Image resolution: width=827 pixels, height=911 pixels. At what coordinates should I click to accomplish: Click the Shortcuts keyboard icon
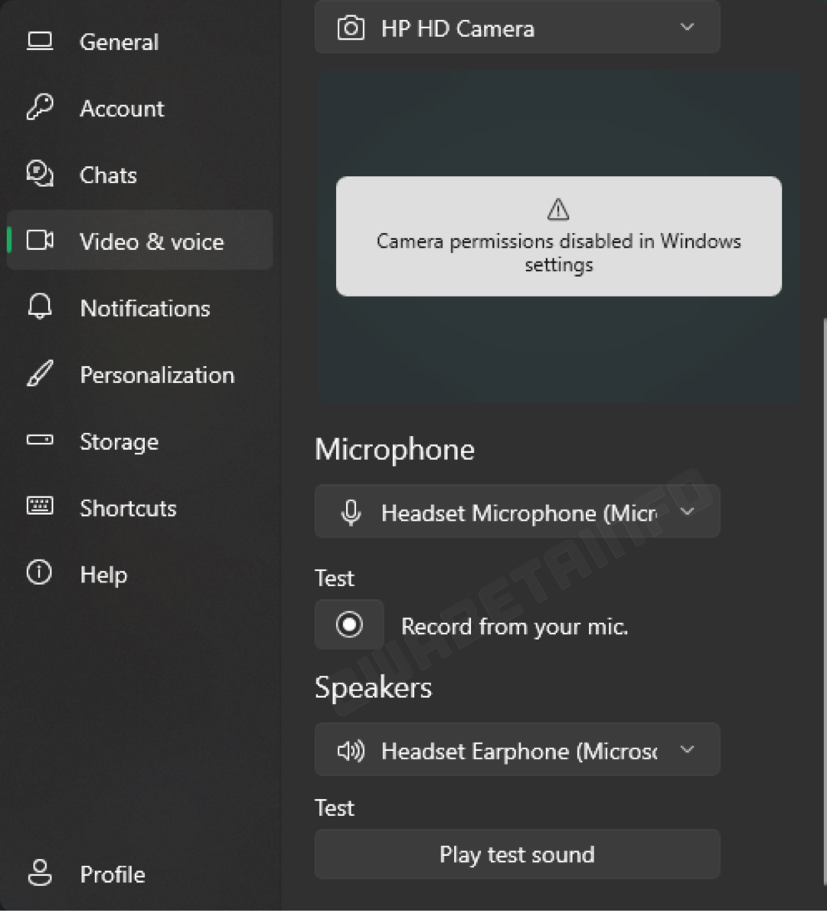click(x=40, y=506)
